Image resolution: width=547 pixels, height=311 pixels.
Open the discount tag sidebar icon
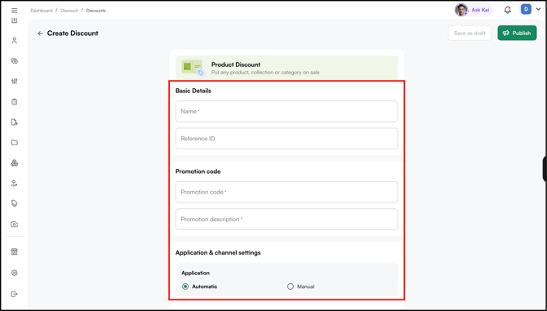point(15,203)
